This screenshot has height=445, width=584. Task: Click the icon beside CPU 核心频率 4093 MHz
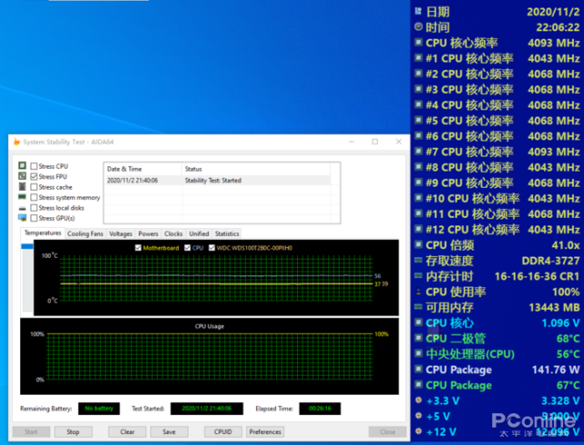[418, 42]
